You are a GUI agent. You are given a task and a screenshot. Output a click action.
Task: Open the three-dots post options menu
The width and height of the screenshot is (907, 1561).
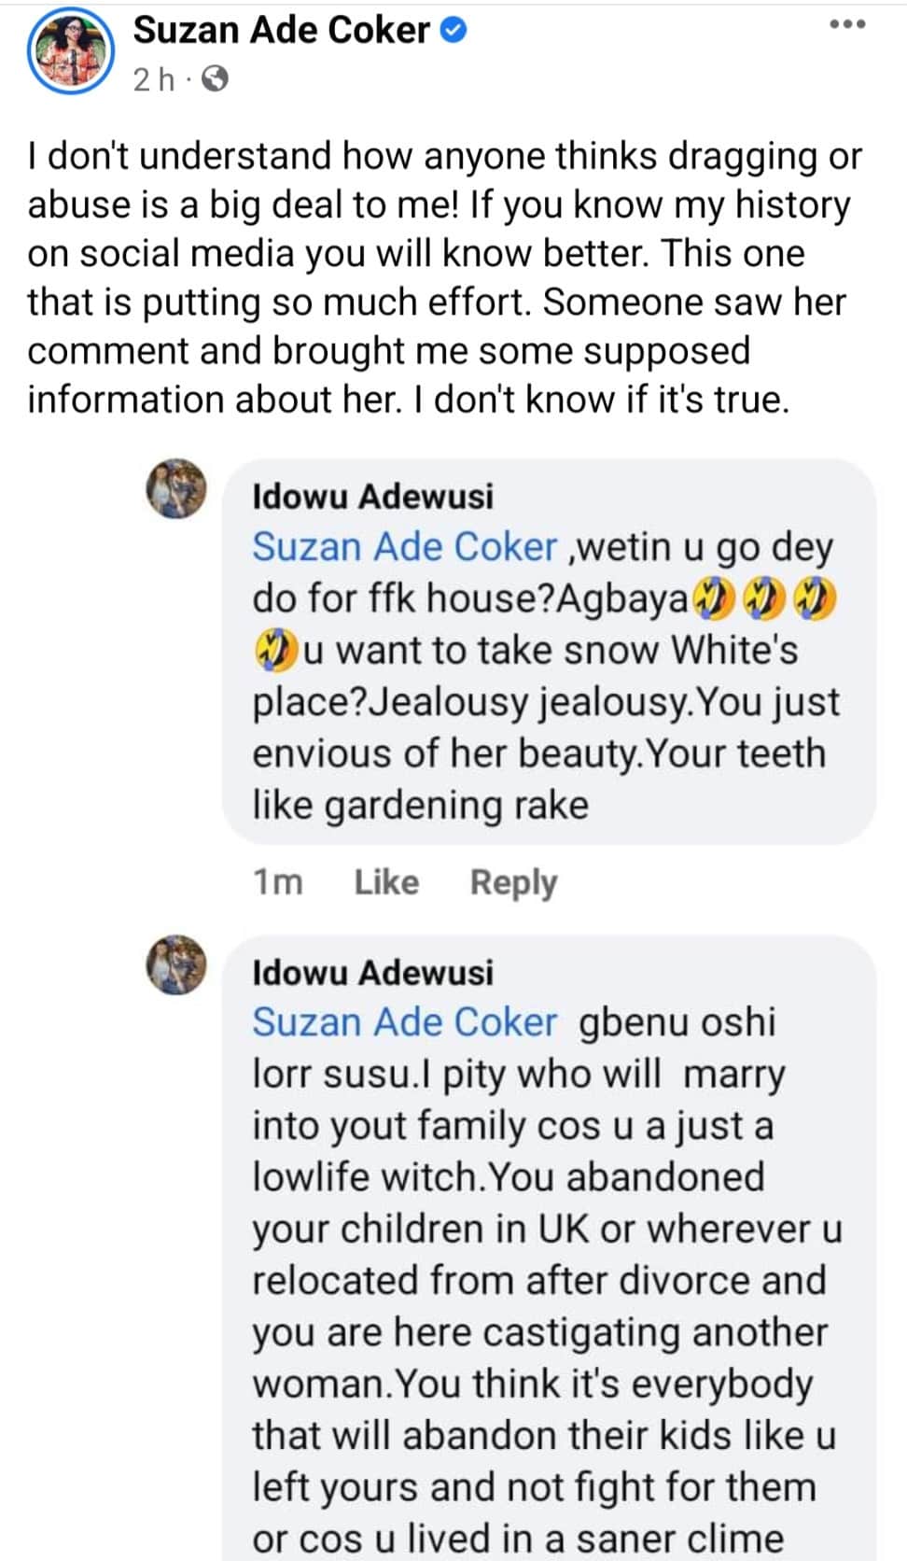point(847,24)
